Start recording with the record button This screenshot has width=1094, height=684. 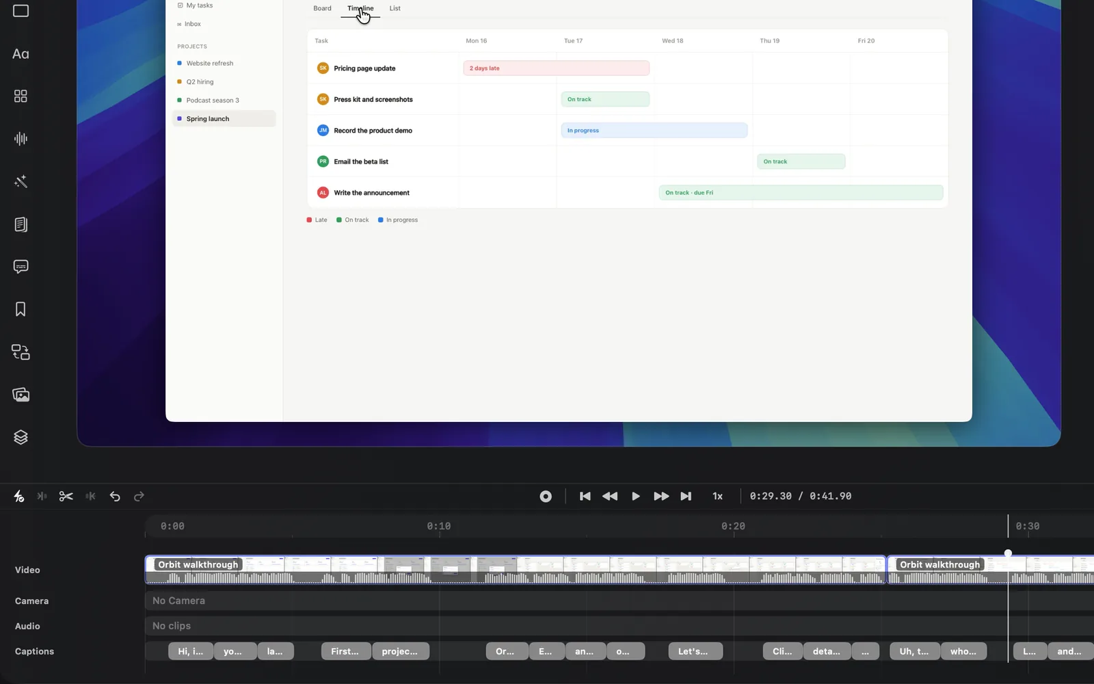click(x=546, y=497)
